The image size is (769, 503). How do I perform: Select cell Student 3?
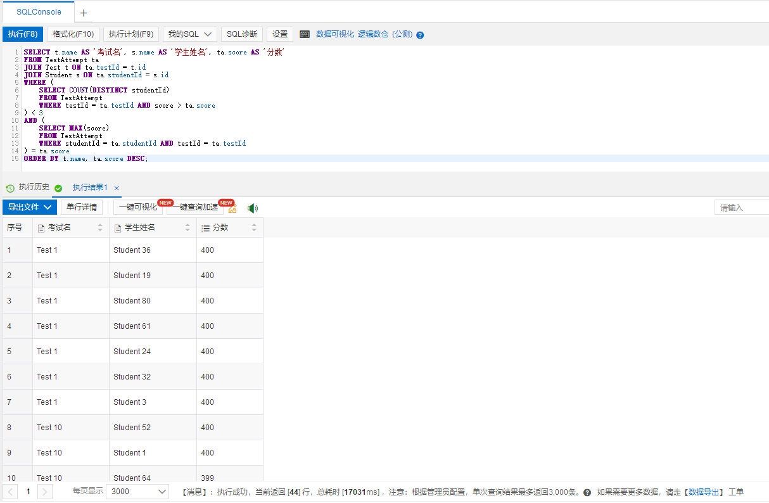click(x=153, y=402)
